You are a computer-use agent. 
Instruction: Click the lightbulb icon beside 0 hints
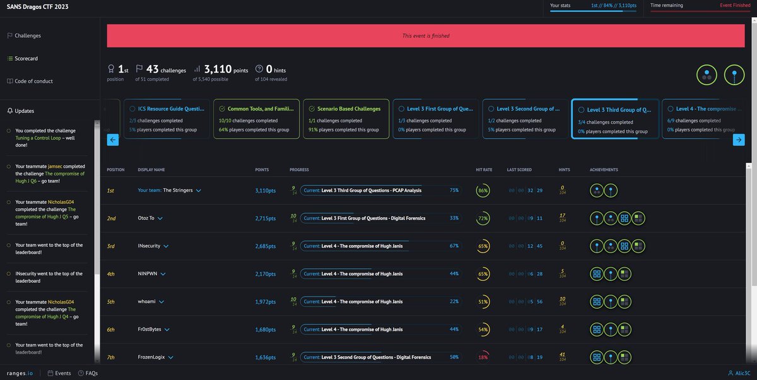259,70
